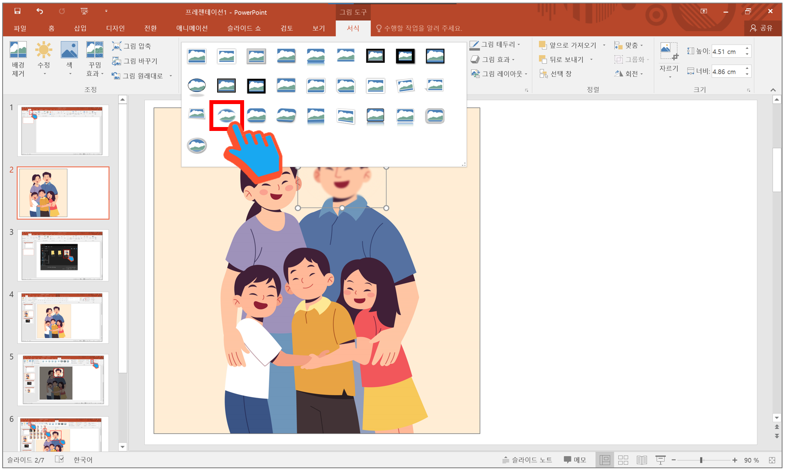The image size is (786, 470).
Task: Click the 높이 height input field
Action: coord(727,52)
